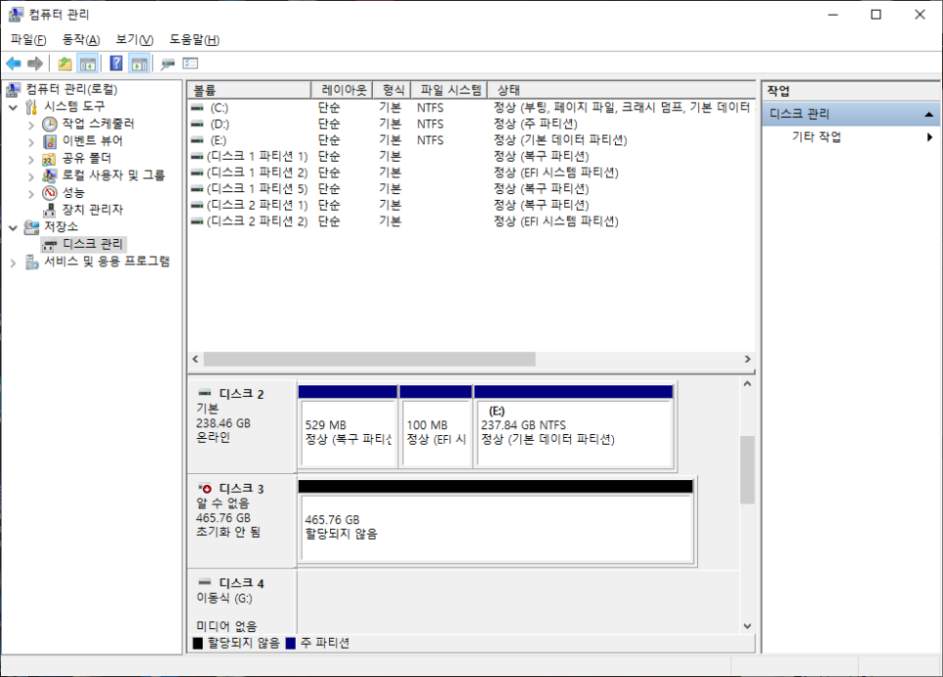Select the (C:) volume row
Image resolution: width=943 pixels, height=677 pixels.
471,107
